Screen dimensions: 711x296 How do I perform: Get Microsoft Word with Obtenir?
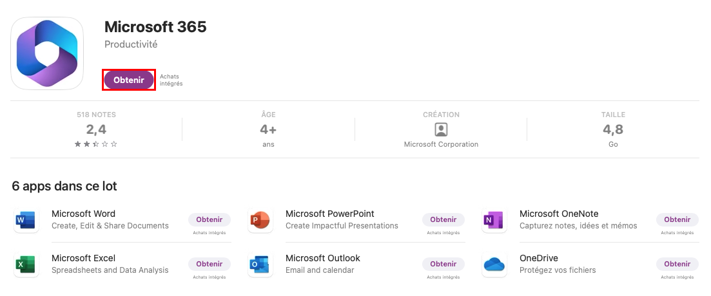(209, 219)
